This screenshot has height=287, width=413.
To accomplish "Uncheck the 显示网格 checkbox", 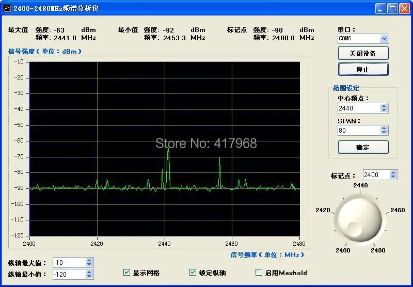I will click(x=126, y=272).
